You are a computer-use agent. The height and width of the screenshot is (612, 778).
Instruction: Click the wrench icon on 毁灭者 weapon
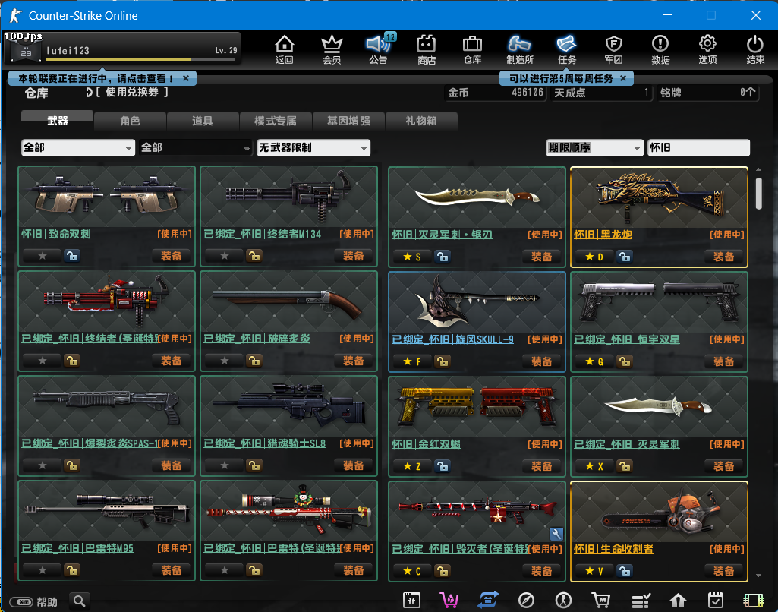[556, 534]
